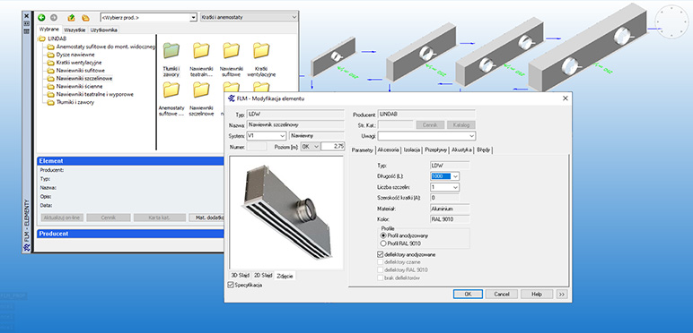
Task: Open the System V1 dropdown
Action: pos(267,136)
